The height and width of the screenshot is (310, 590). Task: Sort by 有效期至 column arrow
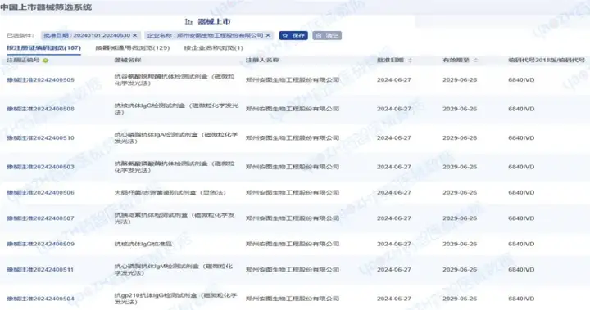tap(475, 61)
